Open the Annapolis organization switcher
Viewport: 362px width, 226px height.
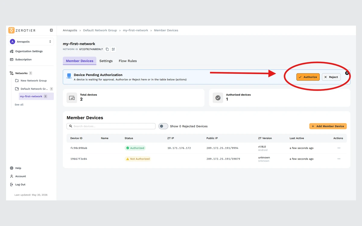click(31, 42)
